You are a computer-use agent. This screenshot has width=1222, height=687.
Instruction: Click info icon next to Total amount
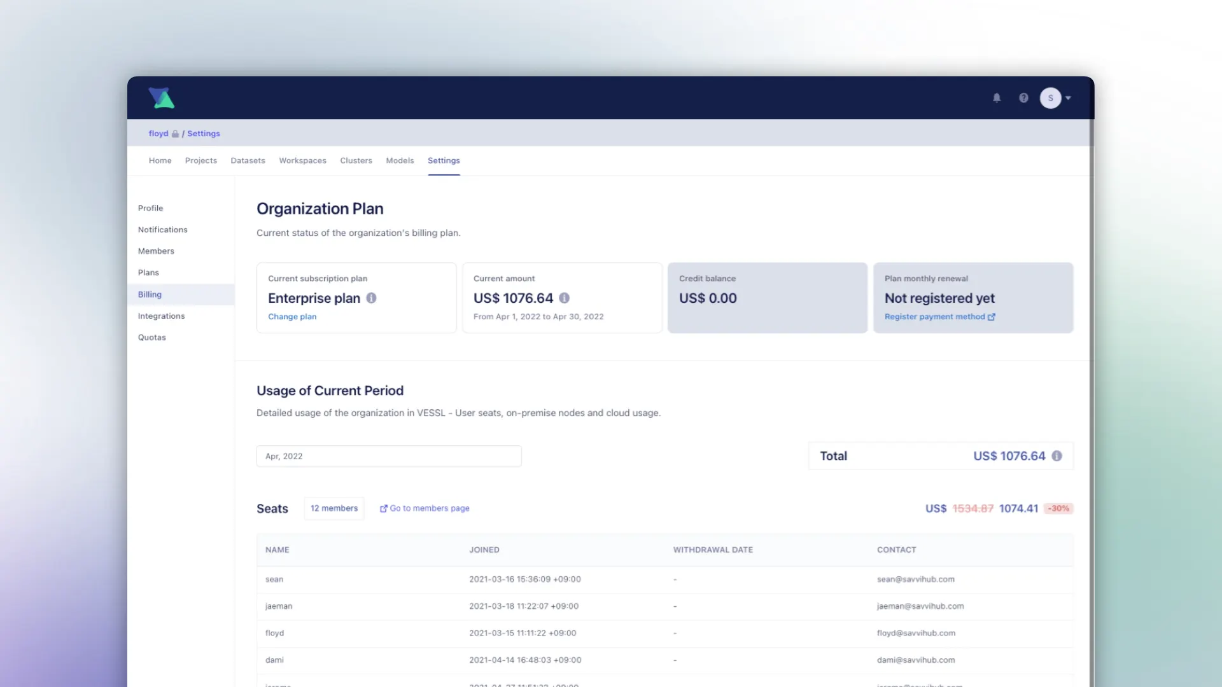[1057, 456]
